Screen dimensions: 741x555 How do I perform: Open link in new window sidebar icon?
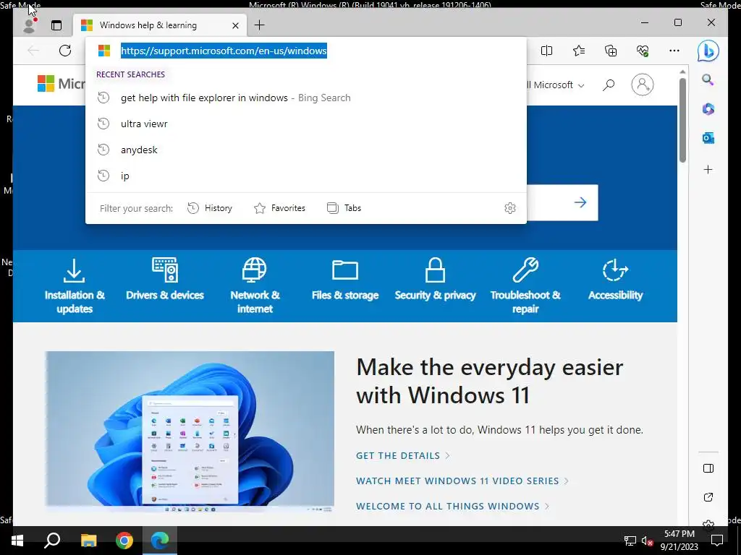[708, 497]
